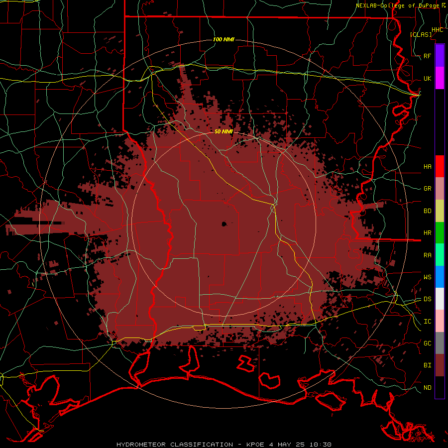
Task: Click the GR legend label
Action: click(x=428, y=189)
